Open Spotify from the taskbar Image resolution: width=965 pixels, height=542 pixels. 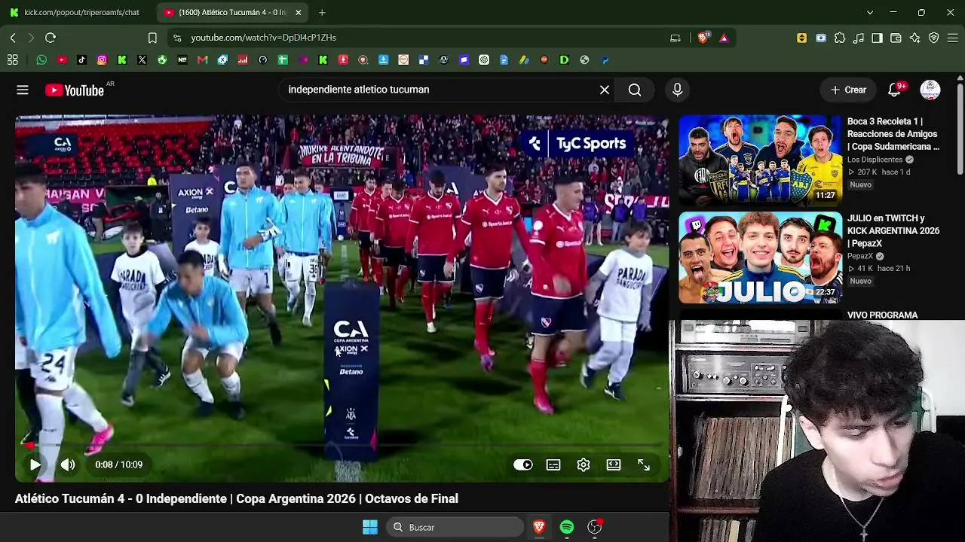567,527
